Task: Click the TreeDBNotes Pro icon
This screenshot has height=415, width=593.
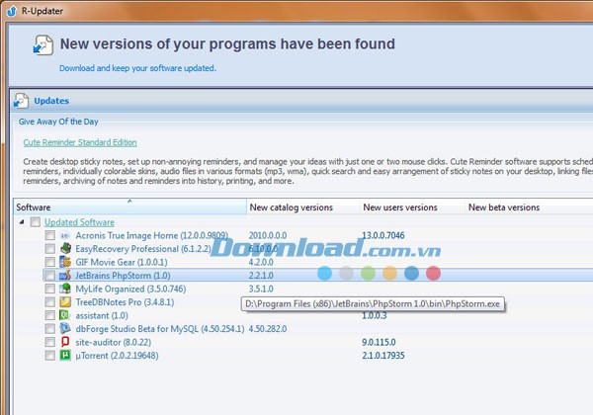Action: (x=65, y=302)
